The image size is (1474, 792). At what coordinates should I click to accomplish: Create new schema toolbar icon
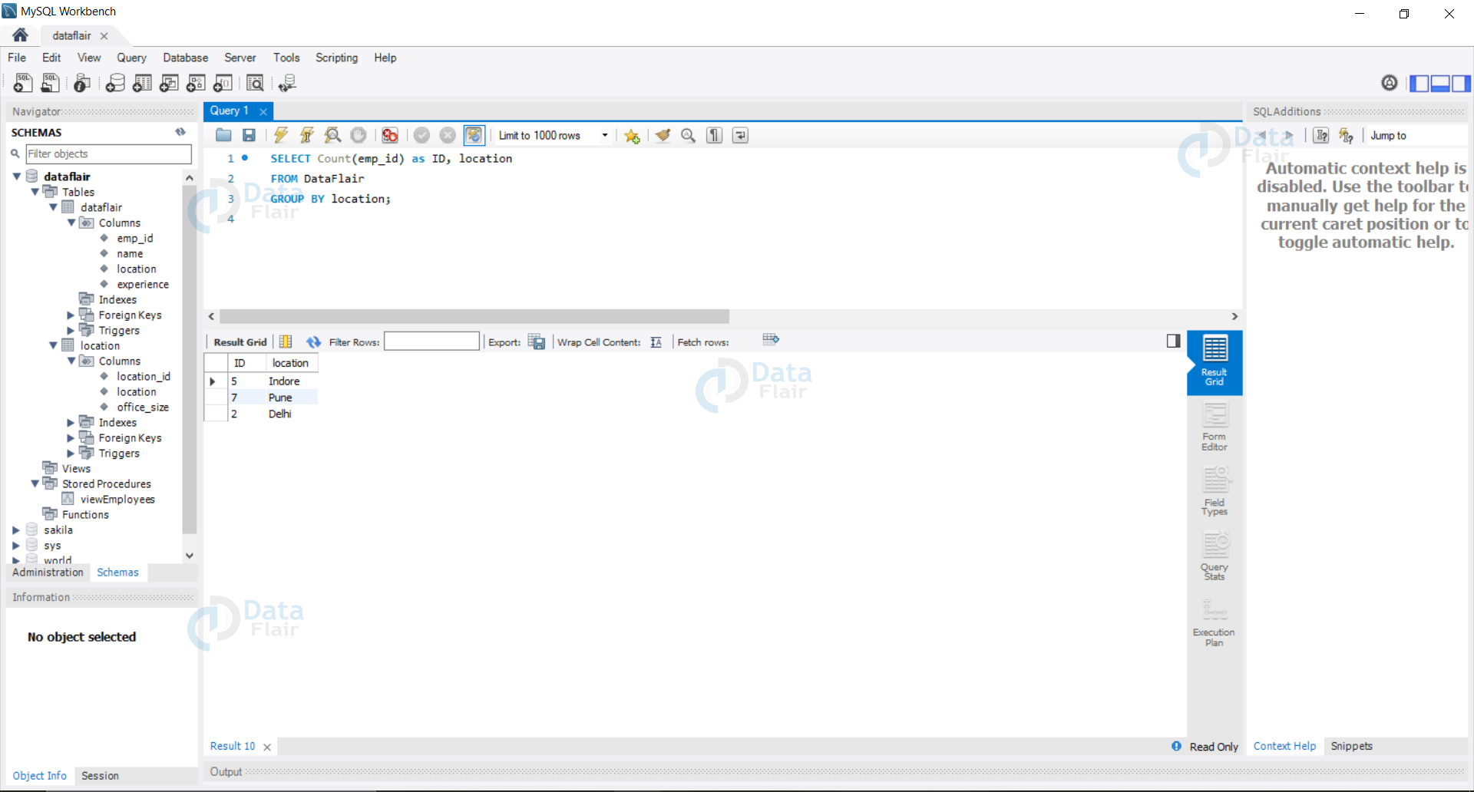(115, 83)
